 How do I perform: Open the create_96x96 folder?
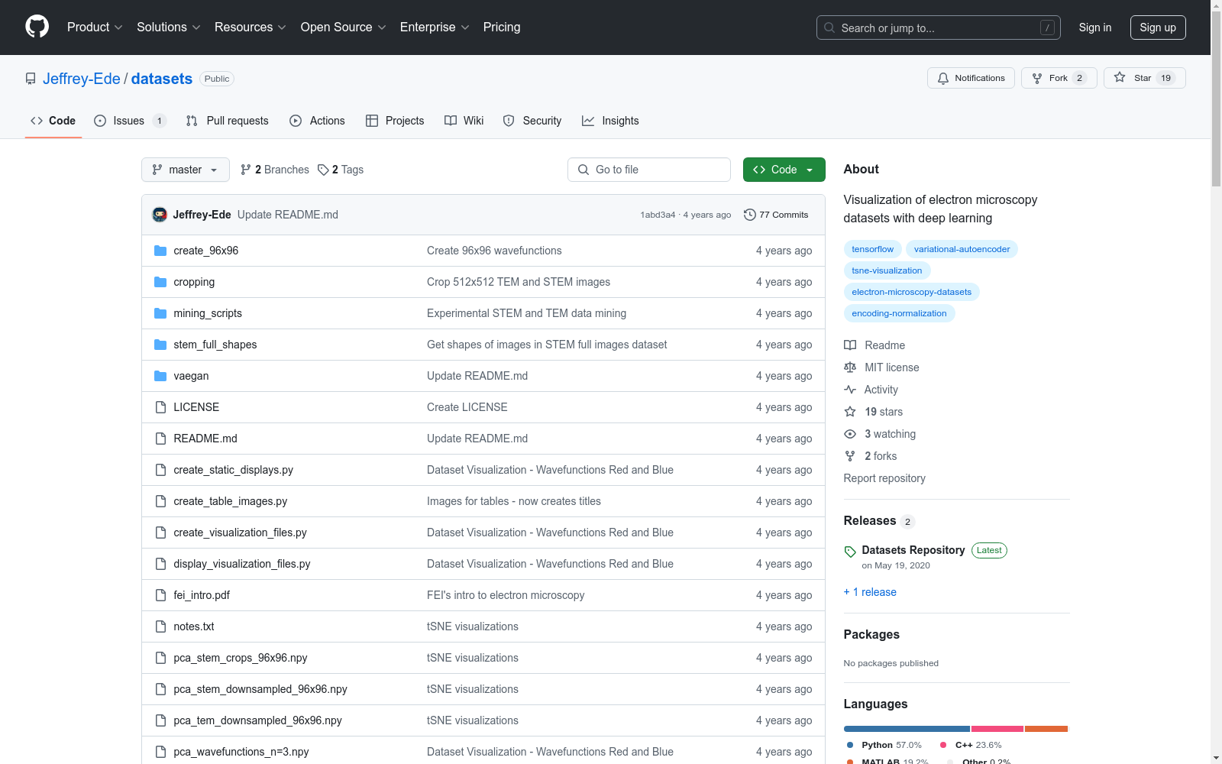(x=205, y=251)
